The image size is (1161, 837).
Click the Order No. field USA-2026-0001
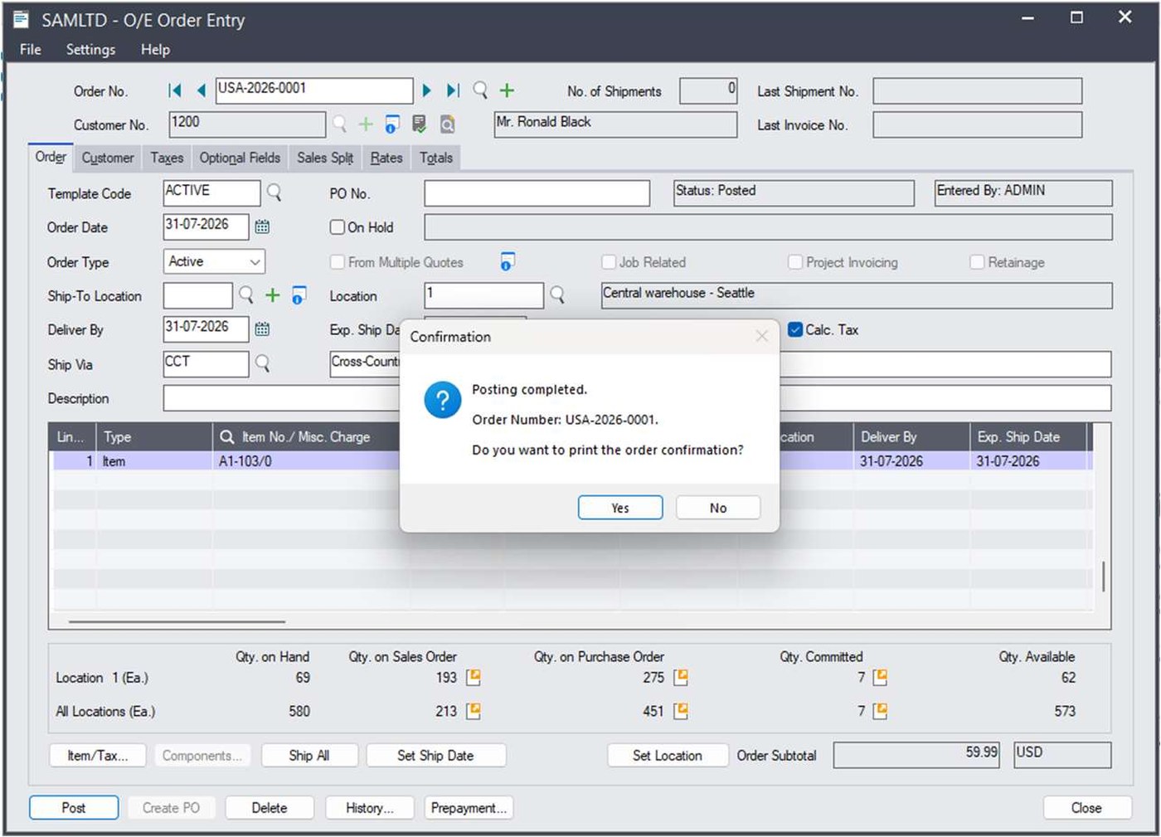click(314, 90)
